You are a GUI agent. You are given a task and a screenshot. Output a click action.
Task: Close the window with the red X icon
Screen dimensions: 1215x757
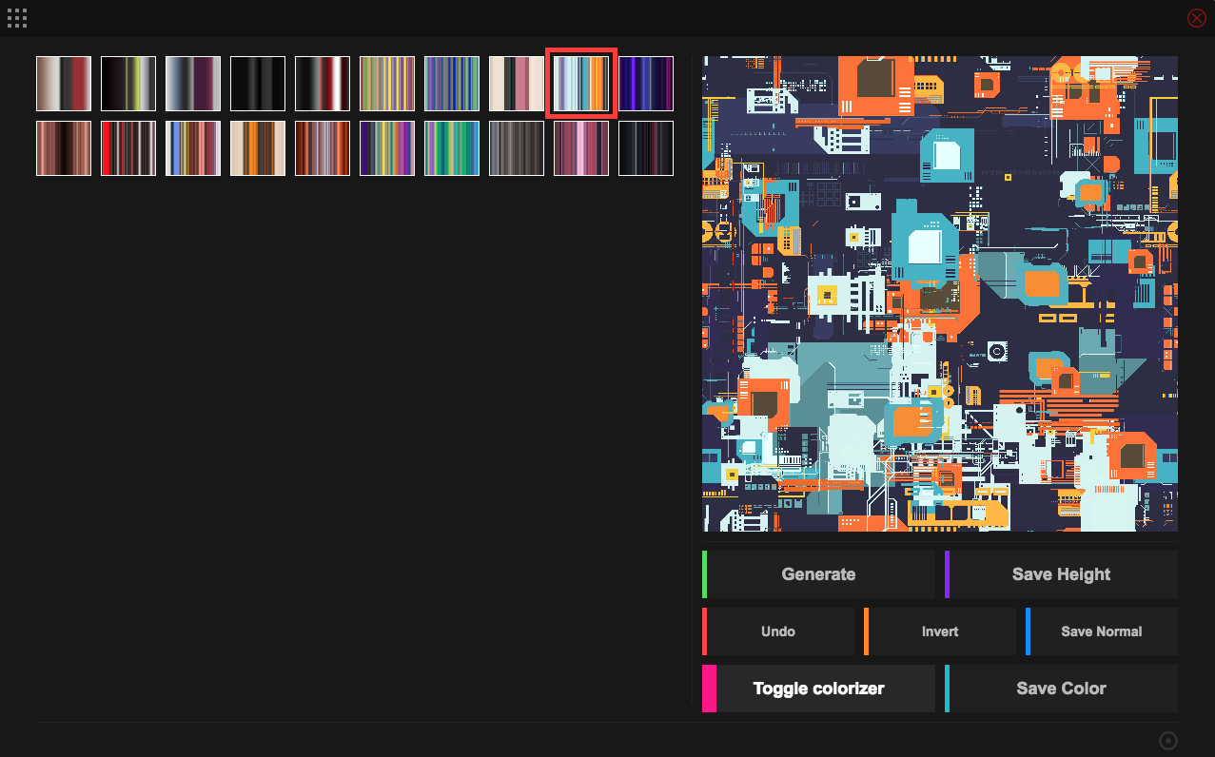point(1196,17)
